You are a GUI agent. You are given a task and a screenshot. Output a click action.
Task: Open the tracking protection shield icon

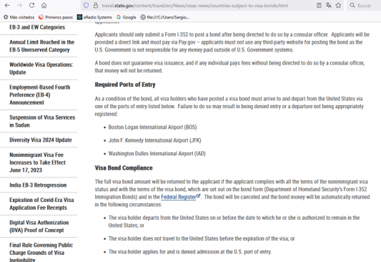[86, 5]
